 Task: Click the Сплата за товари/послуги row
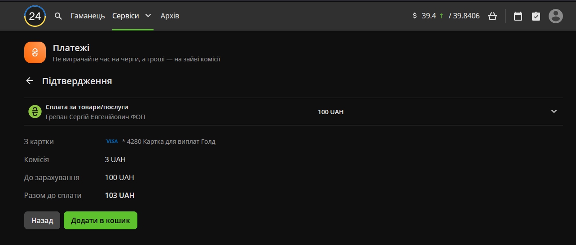coord(87,107)
